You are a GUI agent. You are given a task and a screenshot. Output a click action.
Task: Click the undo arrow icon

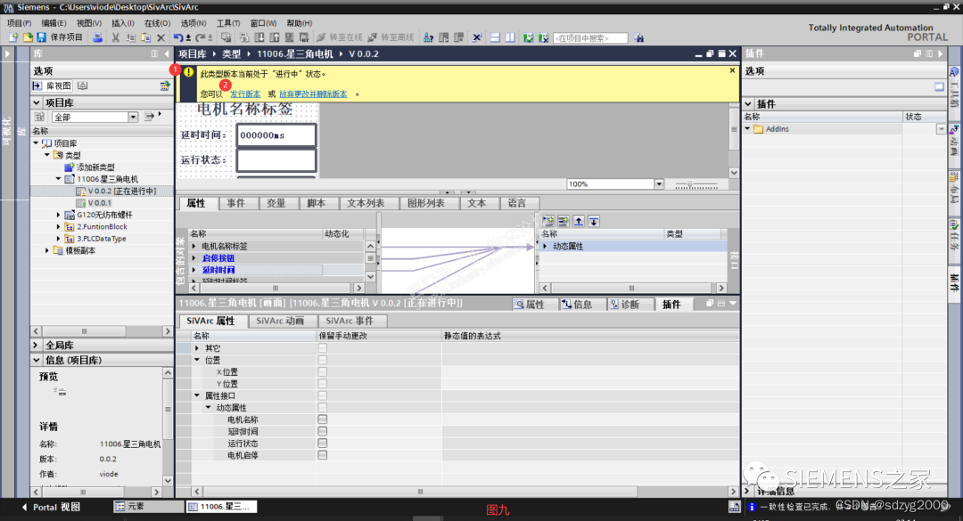coord(178,37)
